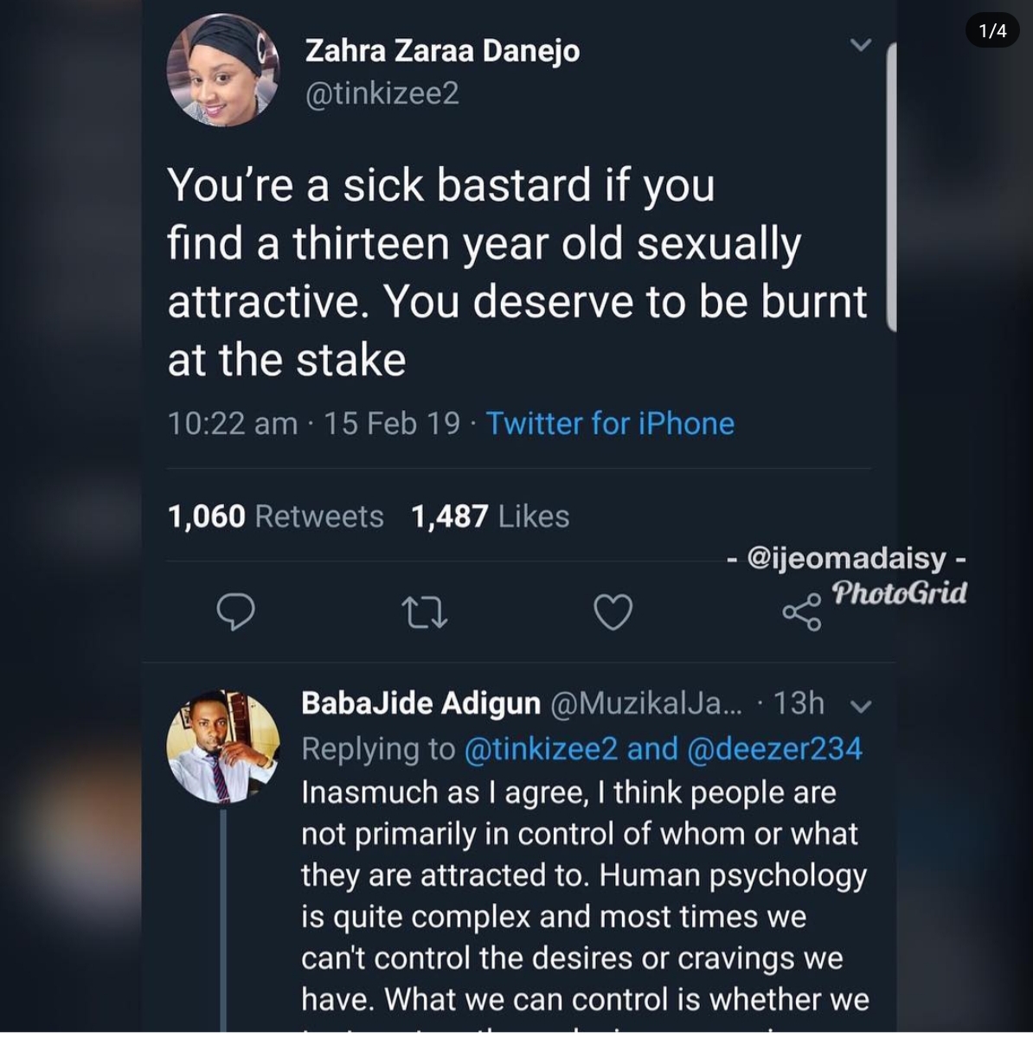Click the 1/4 image counter badge
Screen dimensions: 1033x1038
992,31
